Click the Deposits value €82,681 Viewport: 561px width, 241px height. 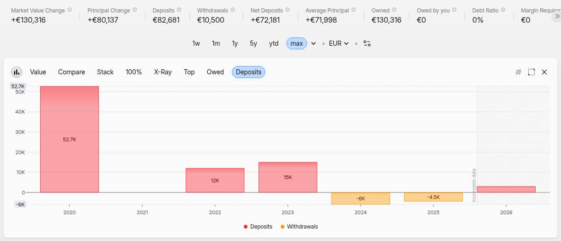pyautogui.click(x=166, y=20)
